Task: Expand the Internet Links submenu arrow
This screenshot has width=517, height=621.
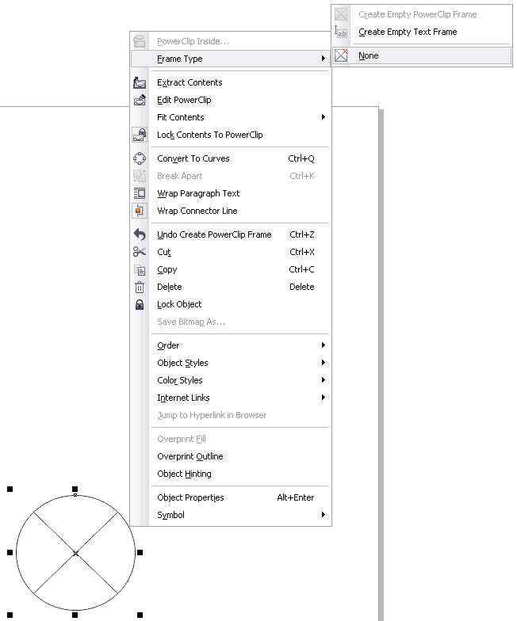Action: tap(324, 398)
